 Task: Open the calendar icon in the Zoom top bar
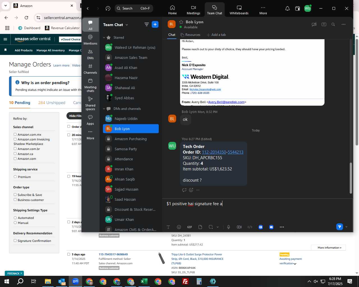[298, 8]
